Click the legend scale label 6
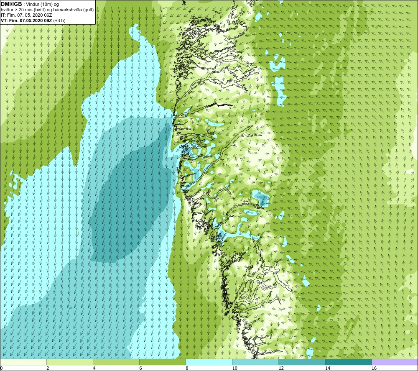The image size is (418, 371). (140, 368)
